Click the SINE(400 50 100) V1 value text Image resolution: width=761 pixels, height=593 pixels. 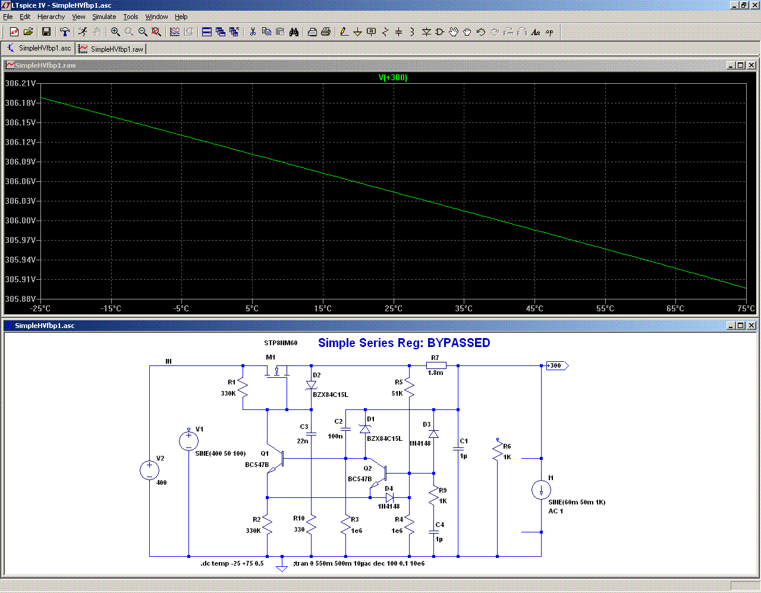tap(221, 453)
